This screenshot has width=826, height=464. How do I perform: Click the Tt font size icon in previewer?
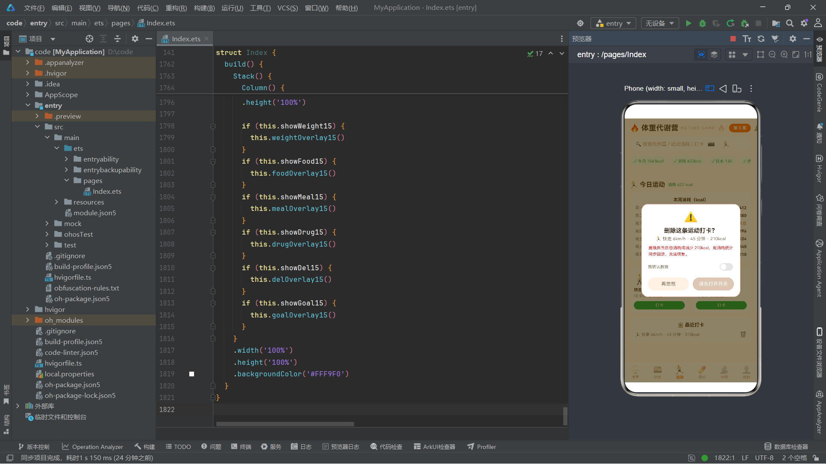pyautogui.click(x=747, y=39)
